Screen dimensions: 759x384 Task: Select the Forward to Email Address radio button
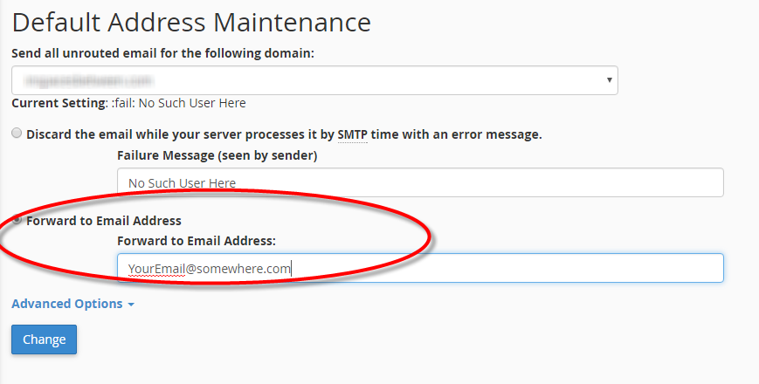tap(17, 220)
